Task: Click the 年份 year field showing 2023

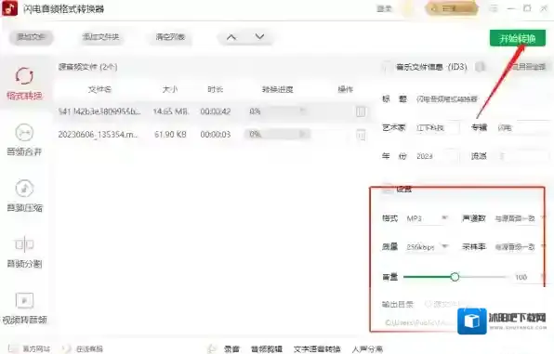Action: 437,156
